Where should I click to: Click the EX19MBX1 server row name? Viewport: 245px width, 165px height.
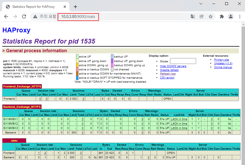point(11,119)
